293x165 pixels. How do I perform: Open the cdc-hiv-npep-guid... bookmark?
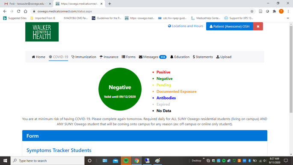coord(172,18)
